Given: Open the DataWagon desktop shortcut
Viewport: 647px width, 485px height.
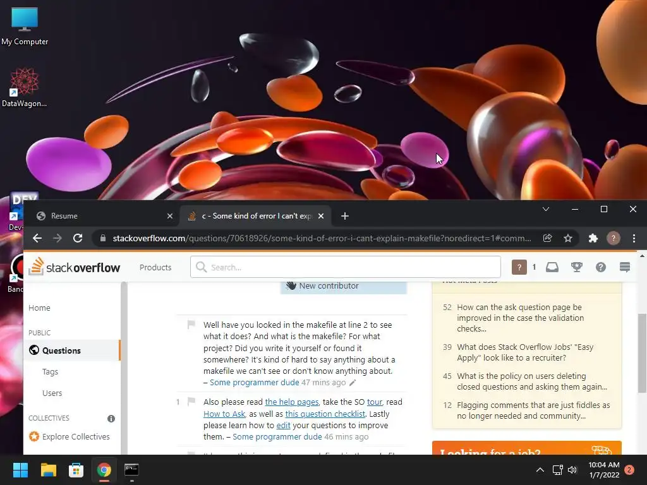Looking at the screenshot, I should click(25, 87).
